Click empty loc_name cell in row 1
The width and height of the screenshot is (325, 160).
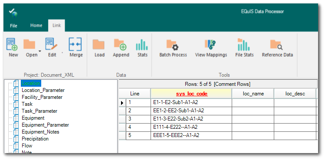point(253,103)
